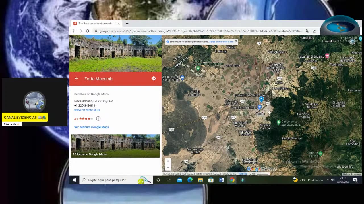Open the 10 fotos do Google Maps thumbnail

coord(115,146)
